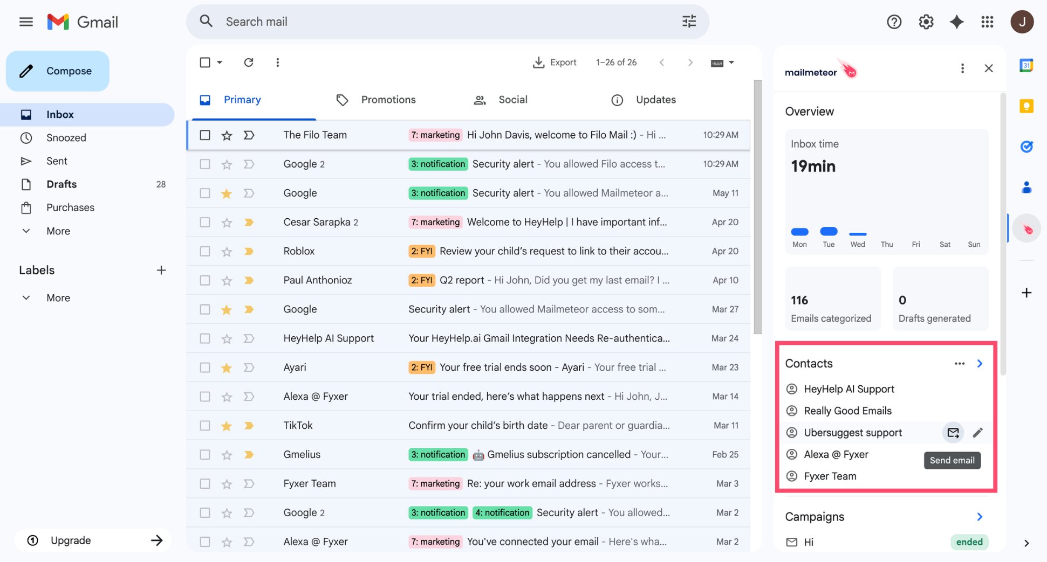Open Google Calendar in side panel
Viewport: 1047px width, 562px height.
click(1026, 65)
